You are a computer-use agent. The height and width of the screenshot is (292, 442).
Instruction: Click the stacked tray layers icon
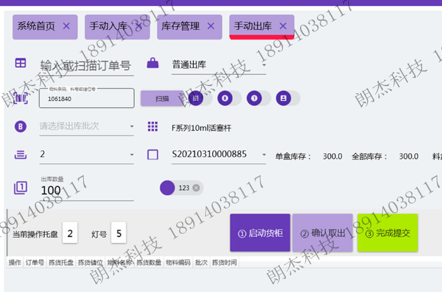[21, 155]
